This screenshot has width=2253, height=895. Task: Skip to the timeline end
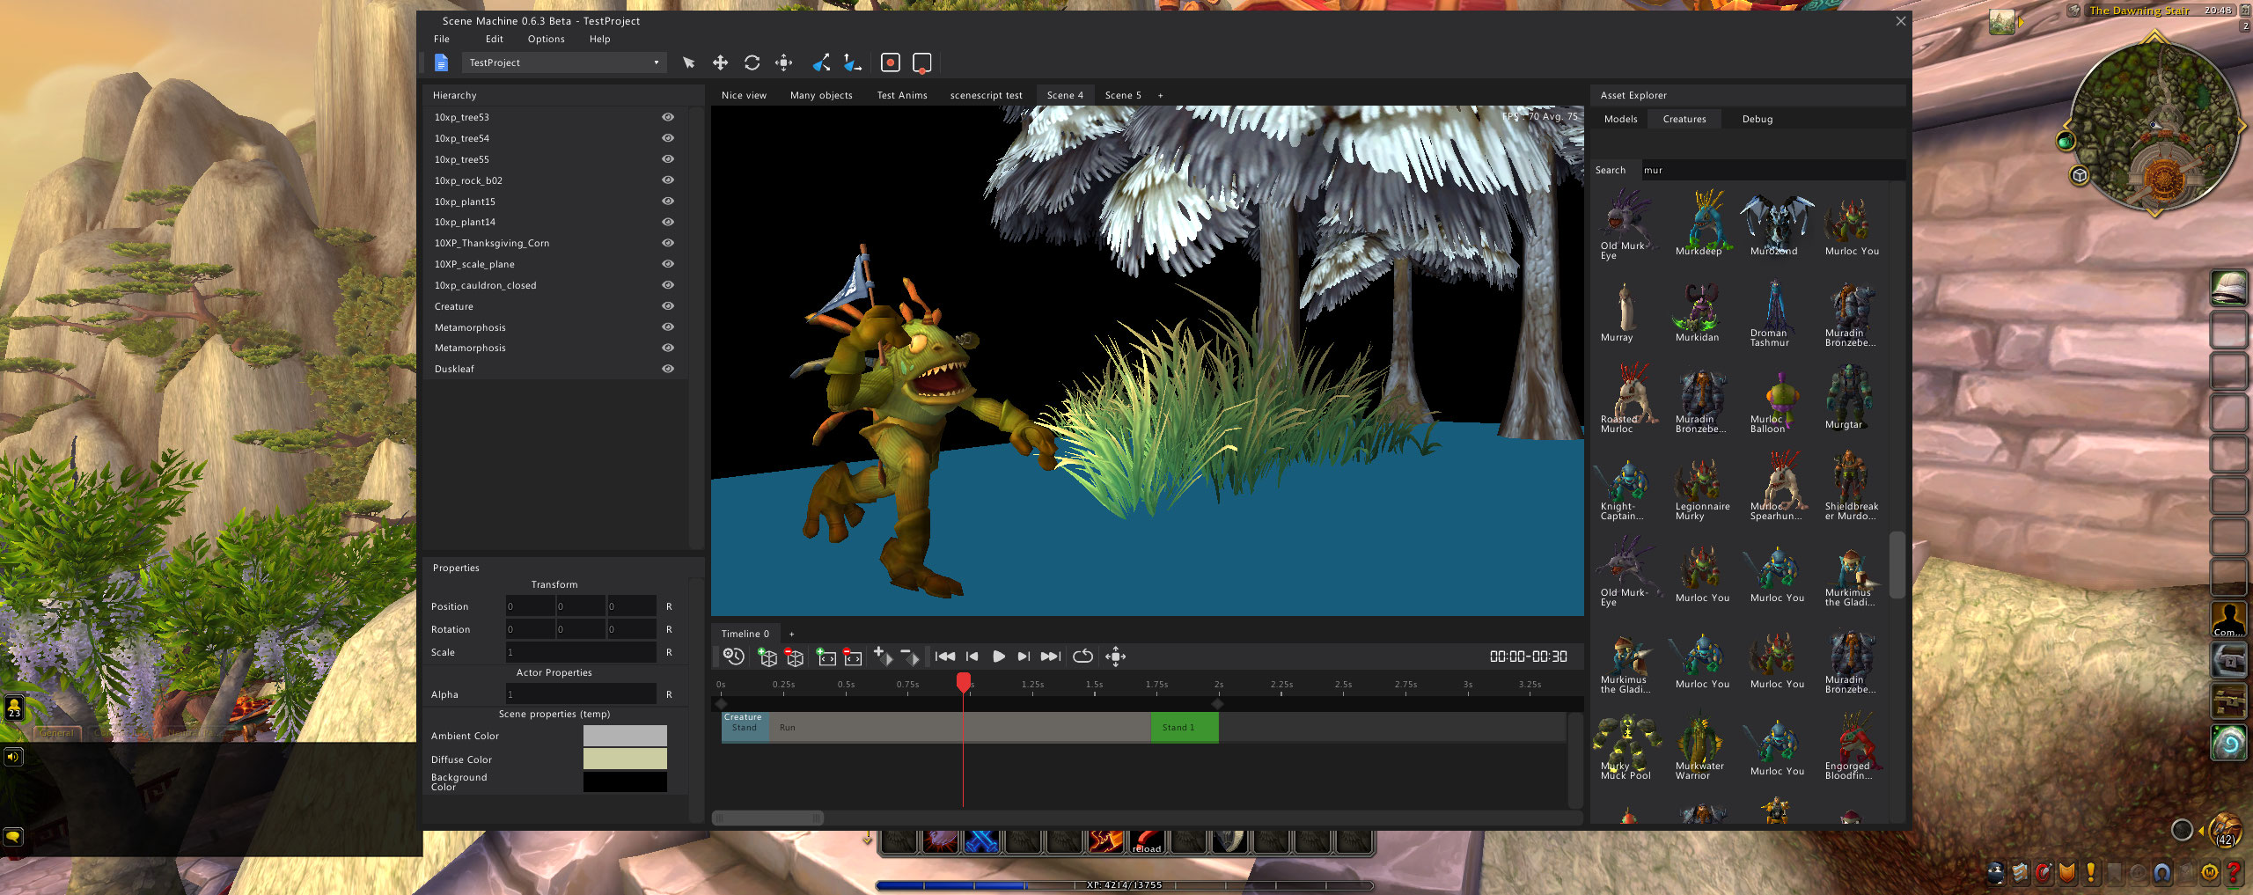pos(1051,657)
